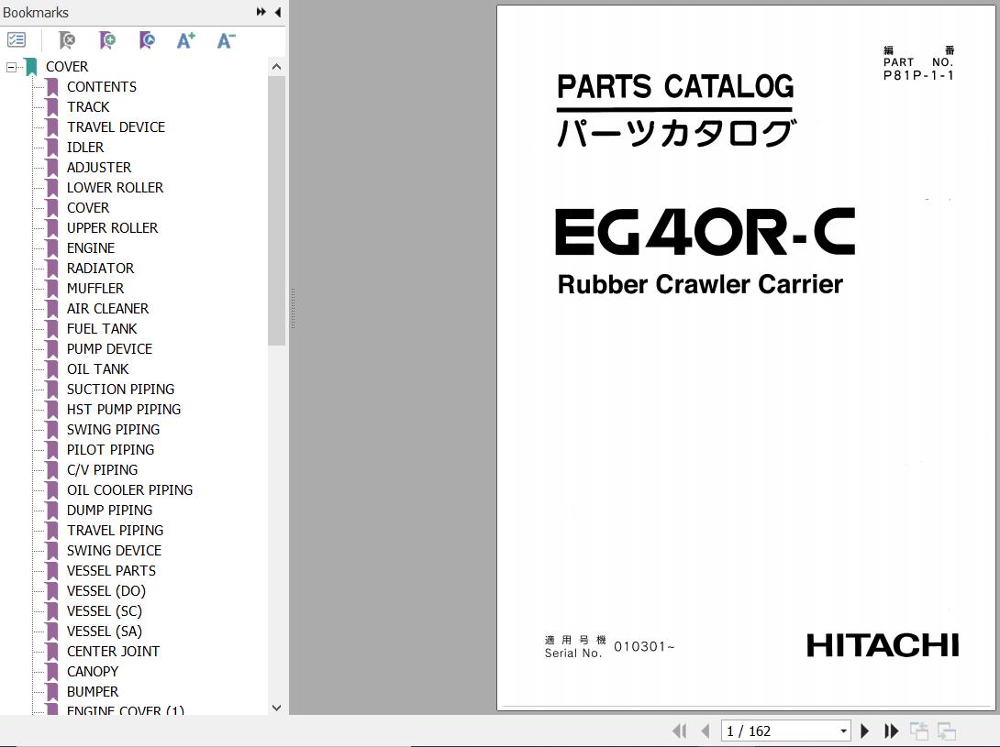This screenshot has height=747, width=1000.
Task: Jump to the SWING DEVICE bookmark
Action: 114,551
